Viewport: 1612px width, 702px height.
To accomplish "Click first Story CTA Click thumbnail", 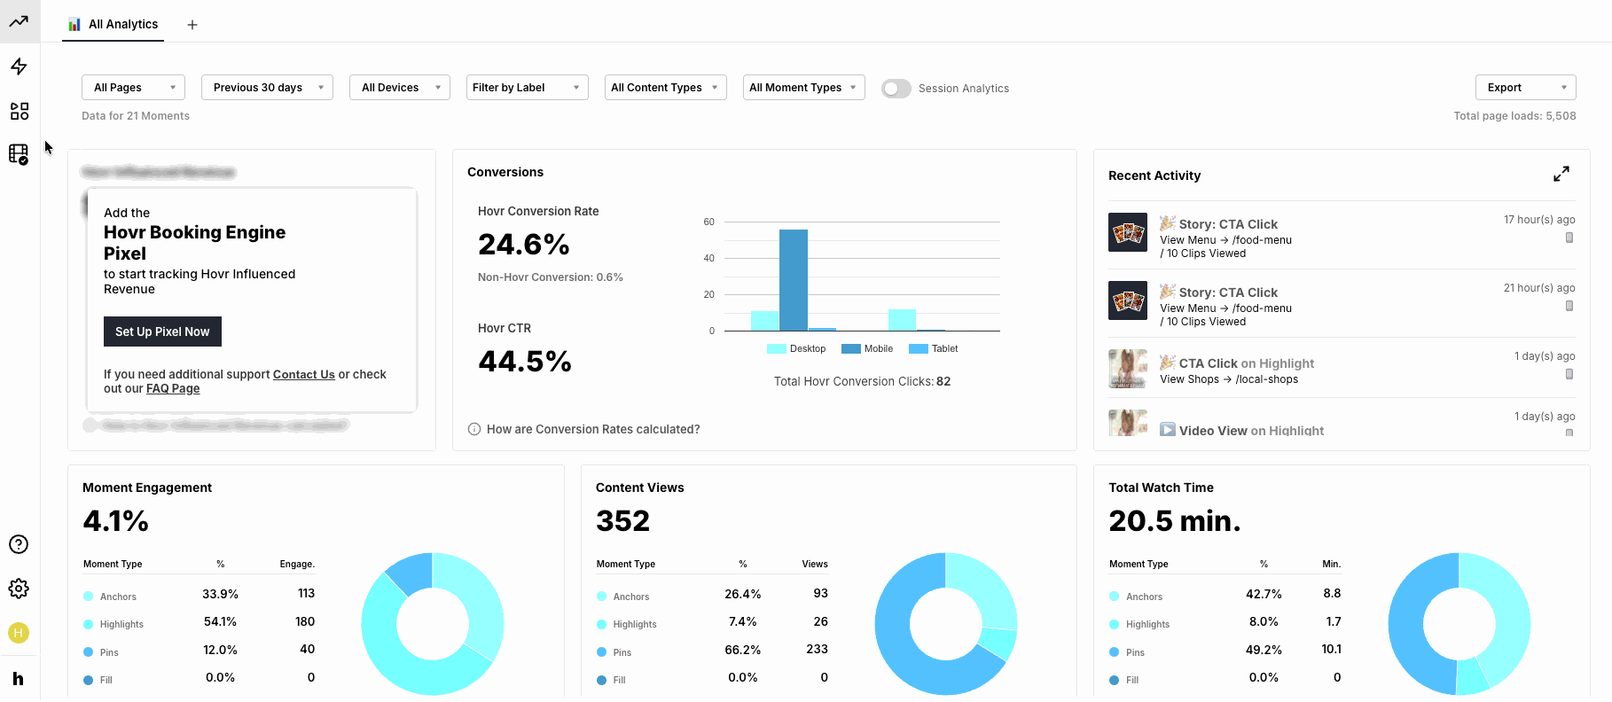I will (x=1128, y=232).
